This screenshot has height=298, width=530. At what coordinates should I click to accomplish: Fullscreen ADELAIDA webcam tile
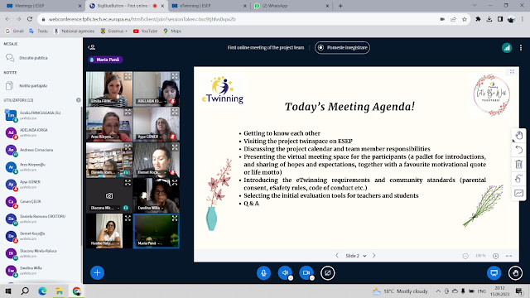tap(175, 76)
